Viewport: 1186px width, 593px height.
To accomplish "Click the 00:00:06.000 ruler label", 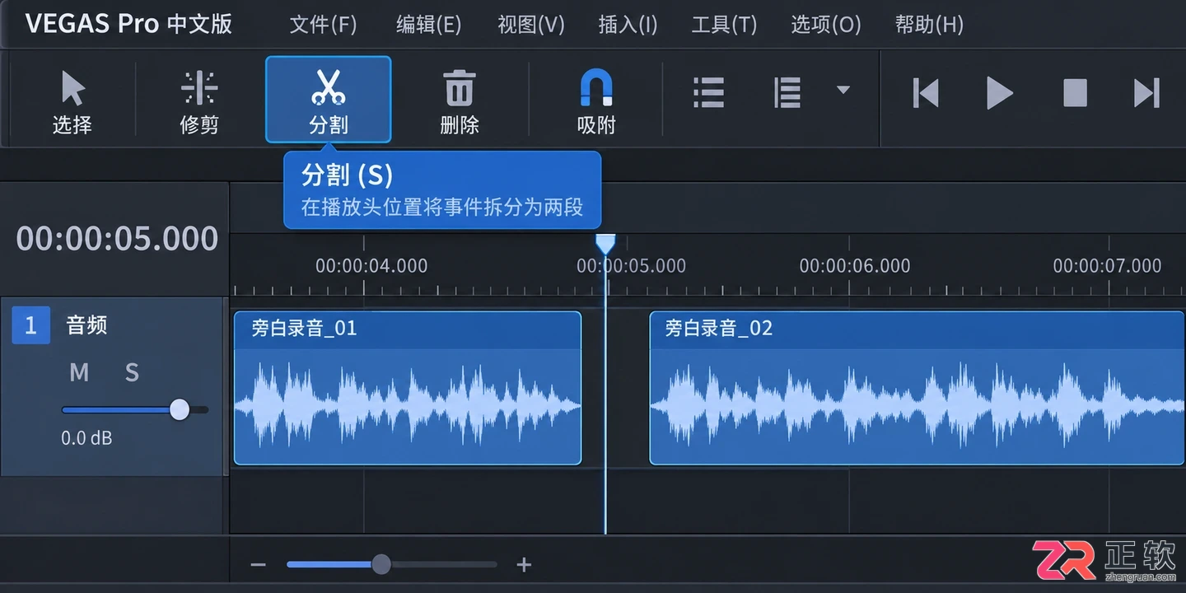I will click(855, 265).
